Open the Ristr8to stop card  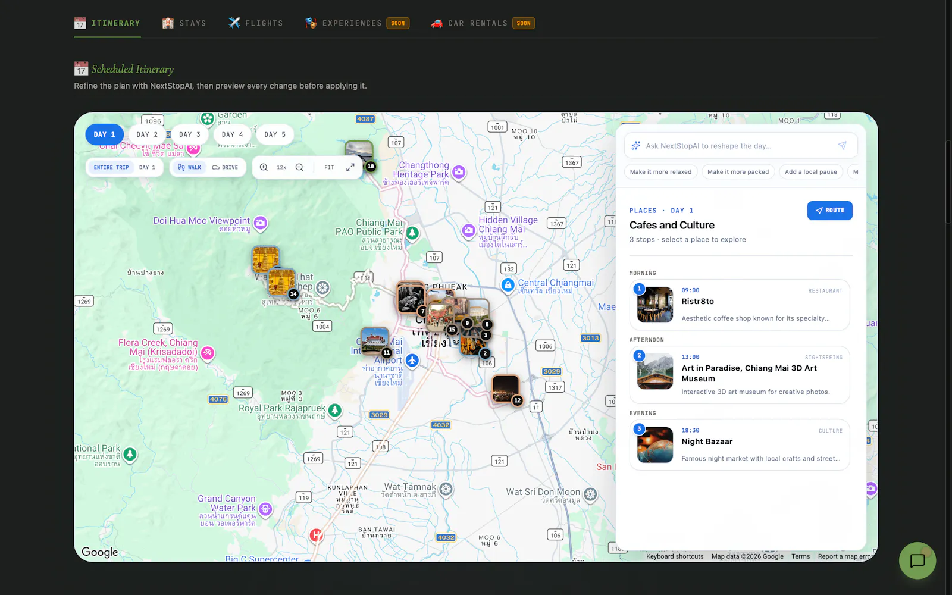(x=740, y=305)
